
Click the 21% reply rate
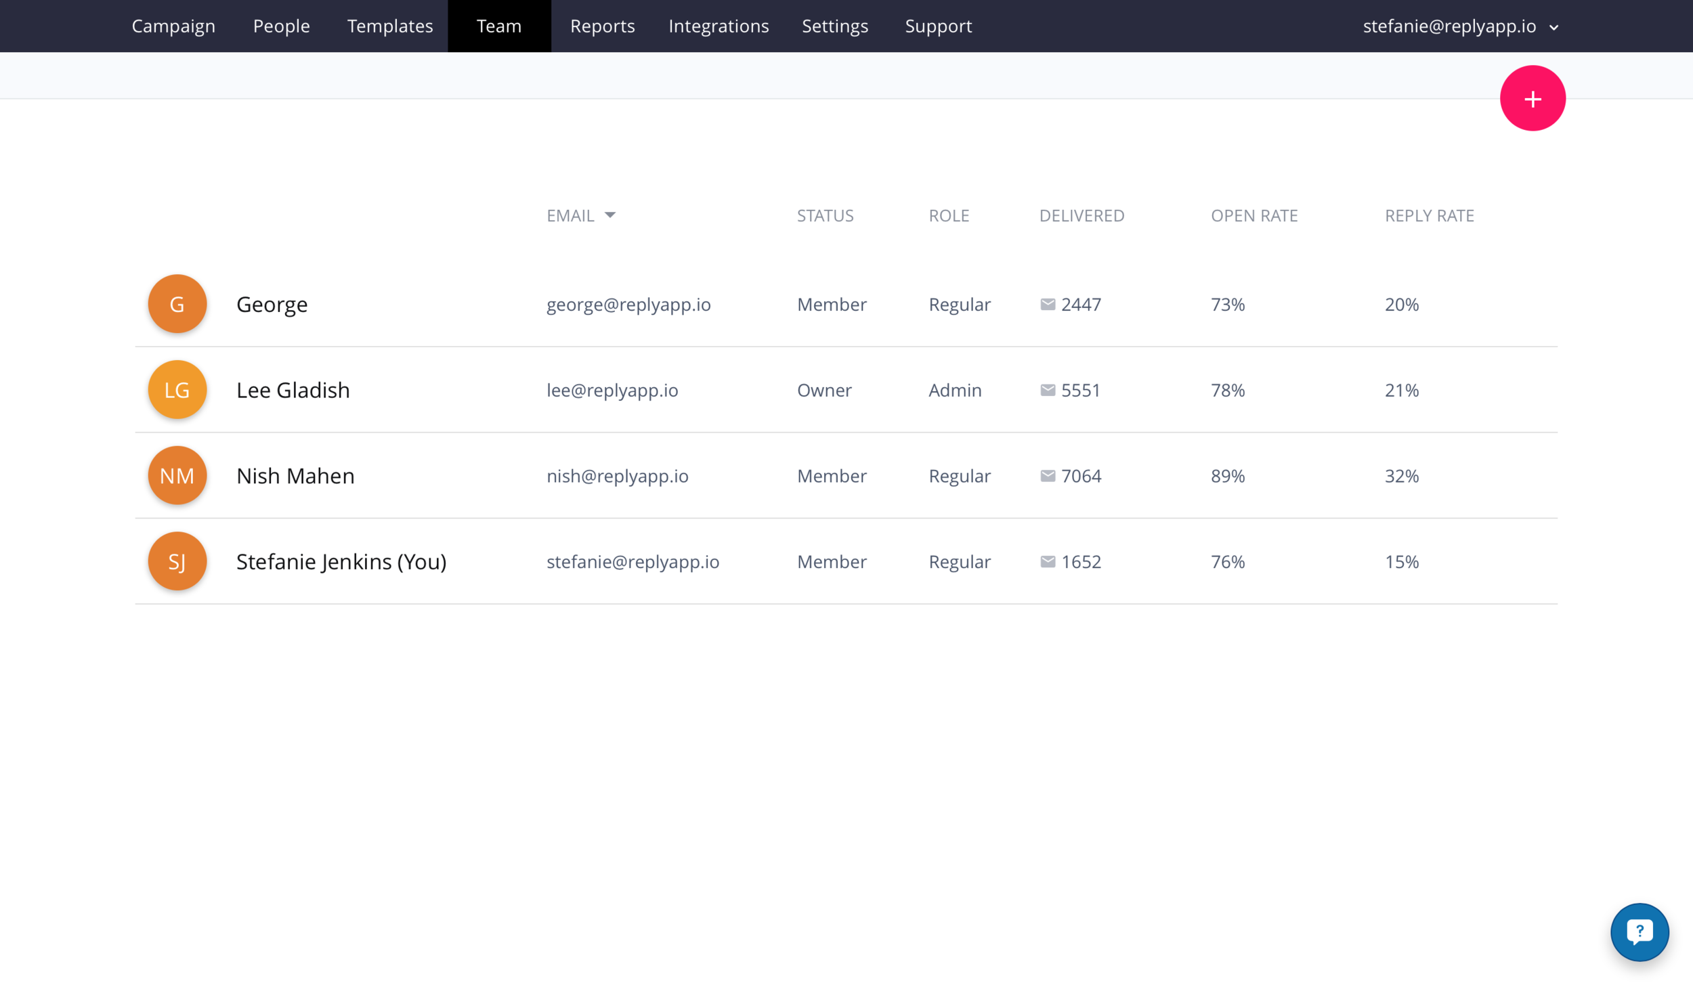(x=1402, y=391)
